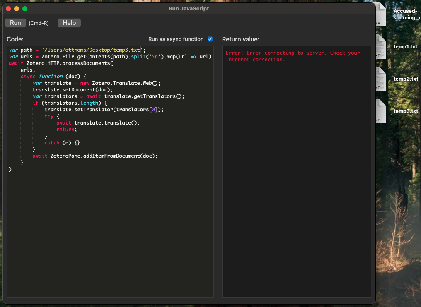Click the '(Cmd-R)' shortcut label
421x307 pixels.
point(39,23)
